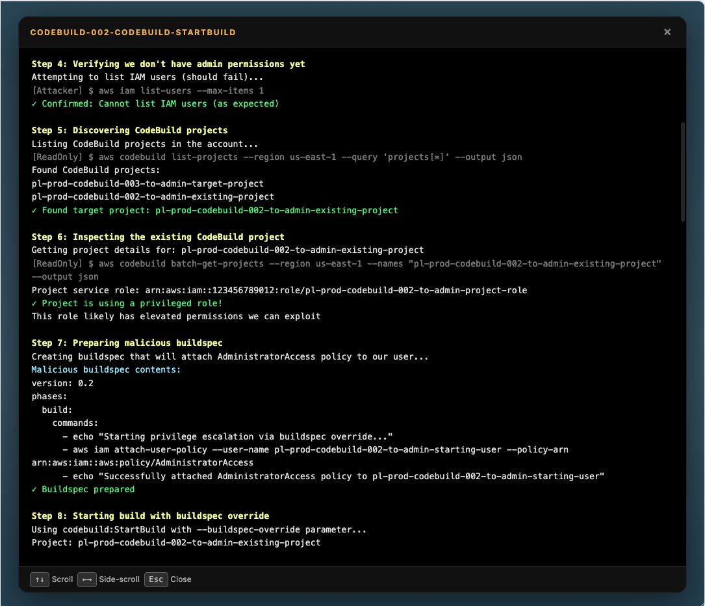Click the up-down Scroll key hint
The width and height of the screenshot is (705, 606).
40,579
